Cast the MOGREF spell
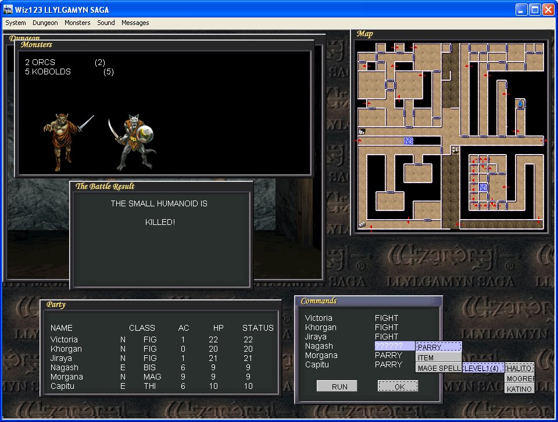Screen dimensions: 558x422 (520, 378)
